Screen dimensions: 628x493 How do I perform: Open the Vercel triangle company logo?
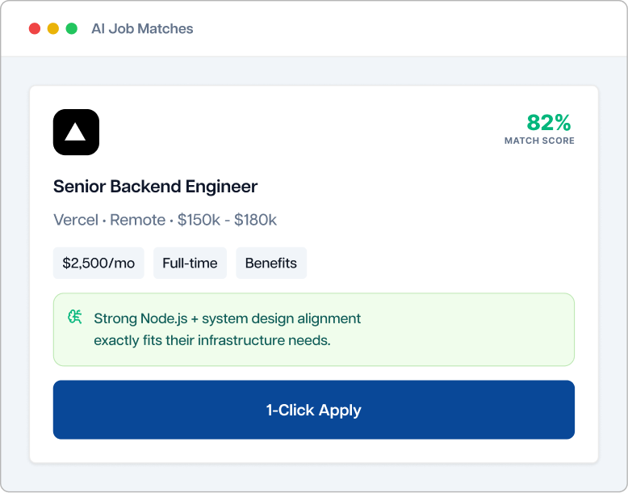76,132
